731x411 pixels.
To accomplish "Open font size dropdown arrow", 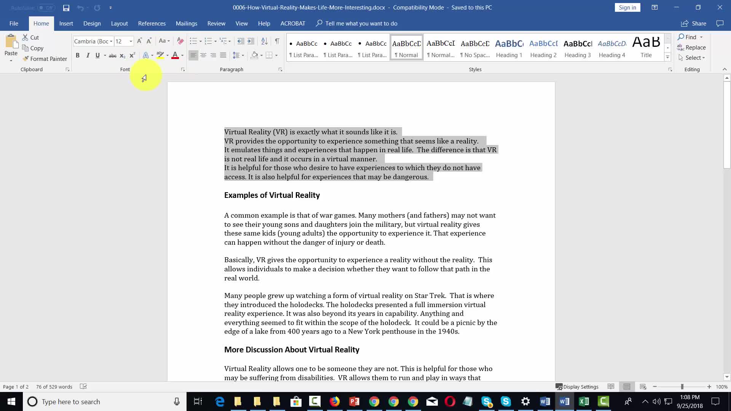I will [131, 41].
